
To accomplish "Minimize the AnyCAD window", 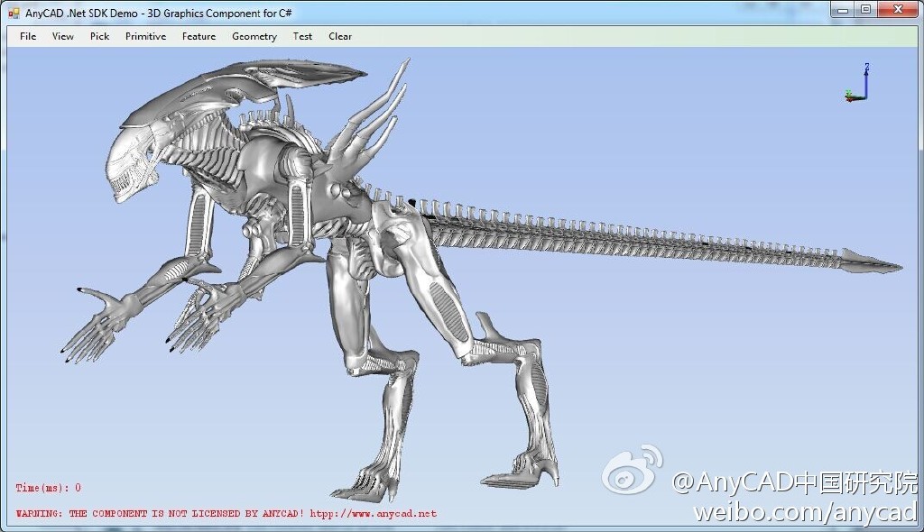I will coord(843,9).
